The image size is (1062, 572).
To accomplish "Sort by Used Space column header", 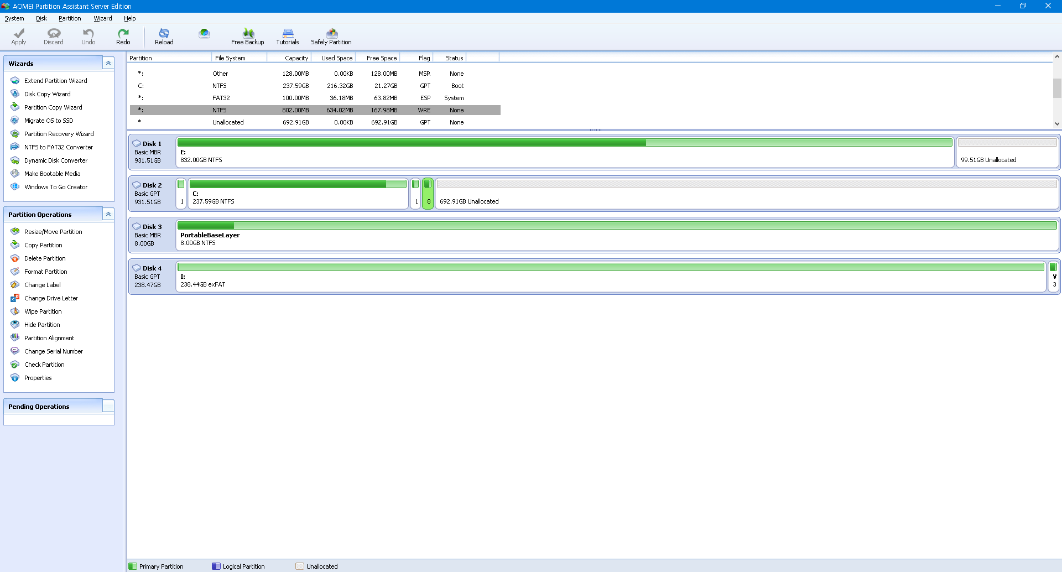I will 334,58.
